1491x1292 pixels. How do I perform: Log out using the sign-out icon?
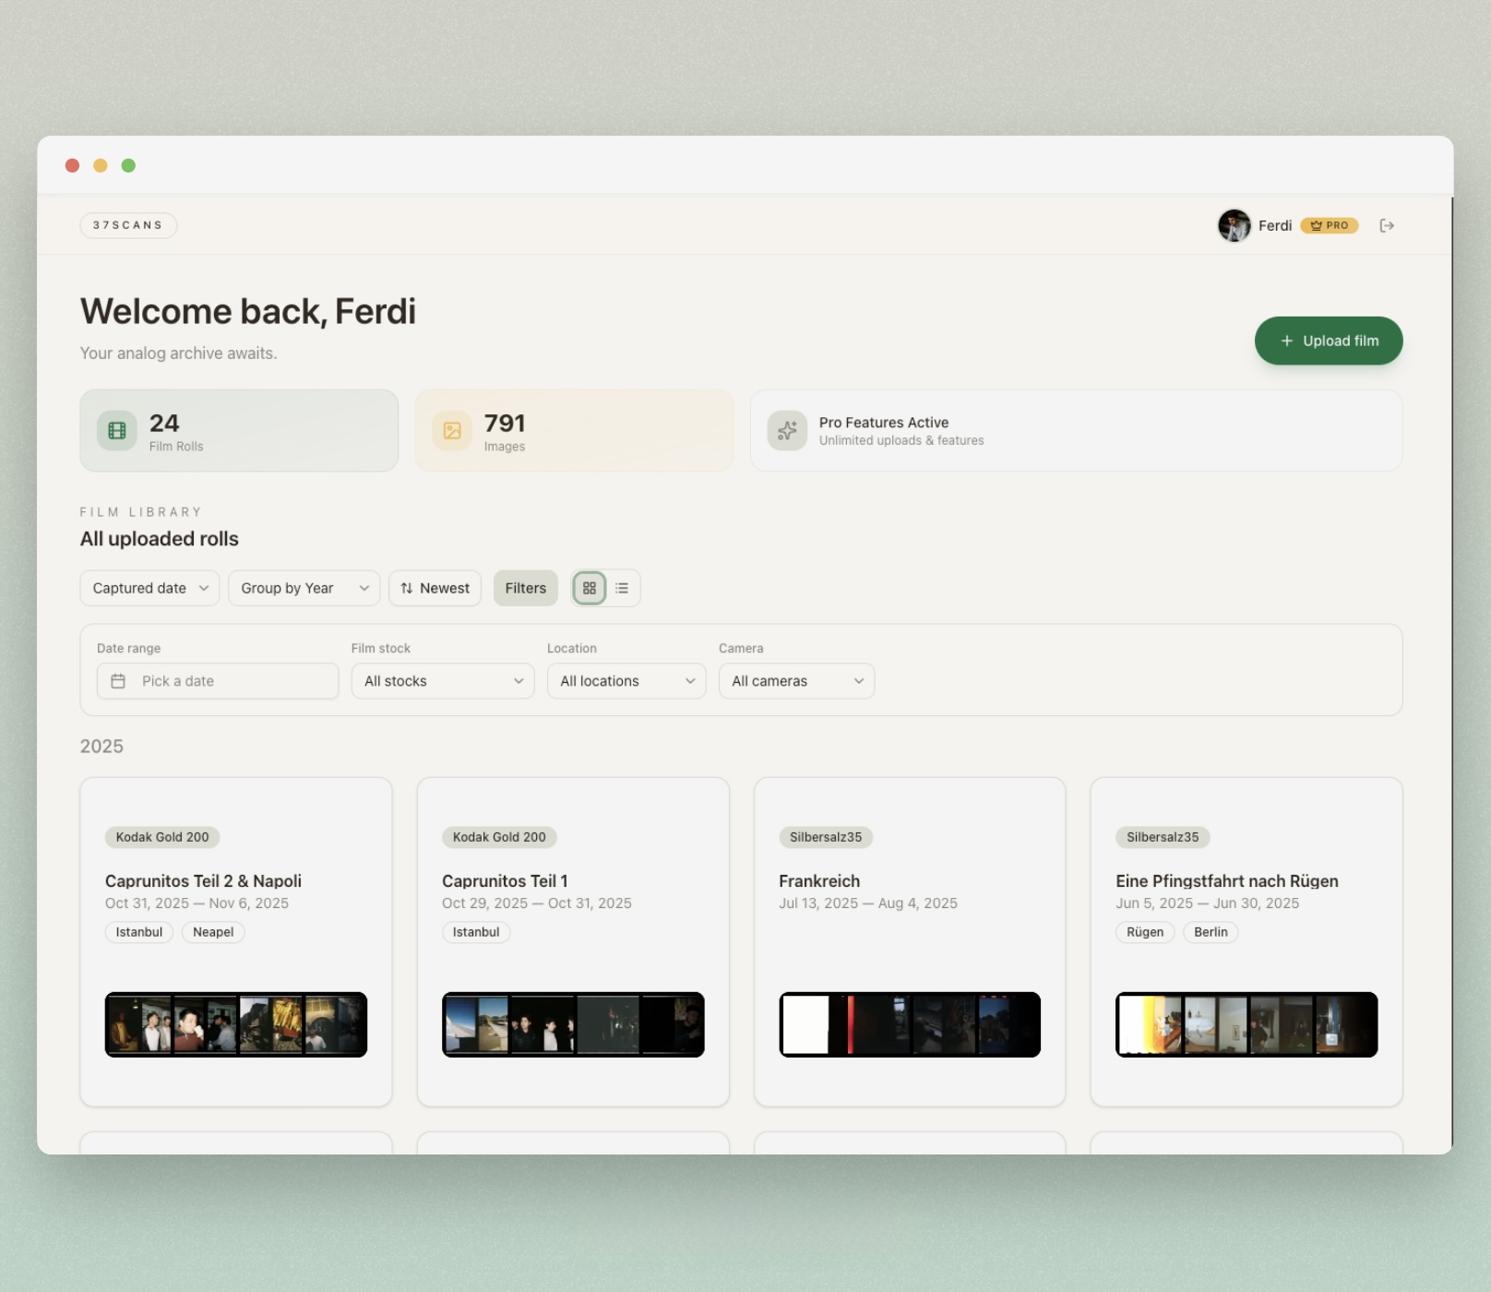tap(1387, 225)
